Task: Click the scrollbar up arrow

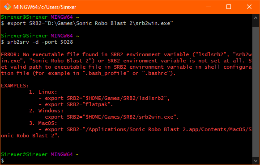Action: point(256,18)
